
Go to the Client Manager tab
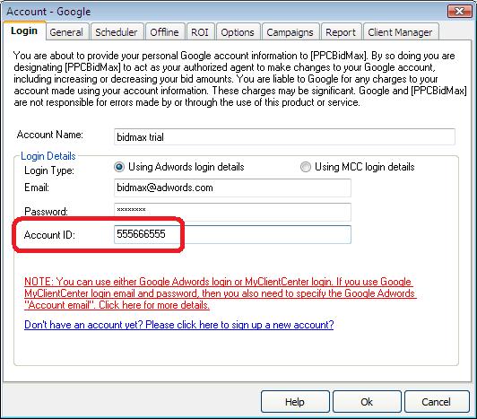(x=401, y=32)
